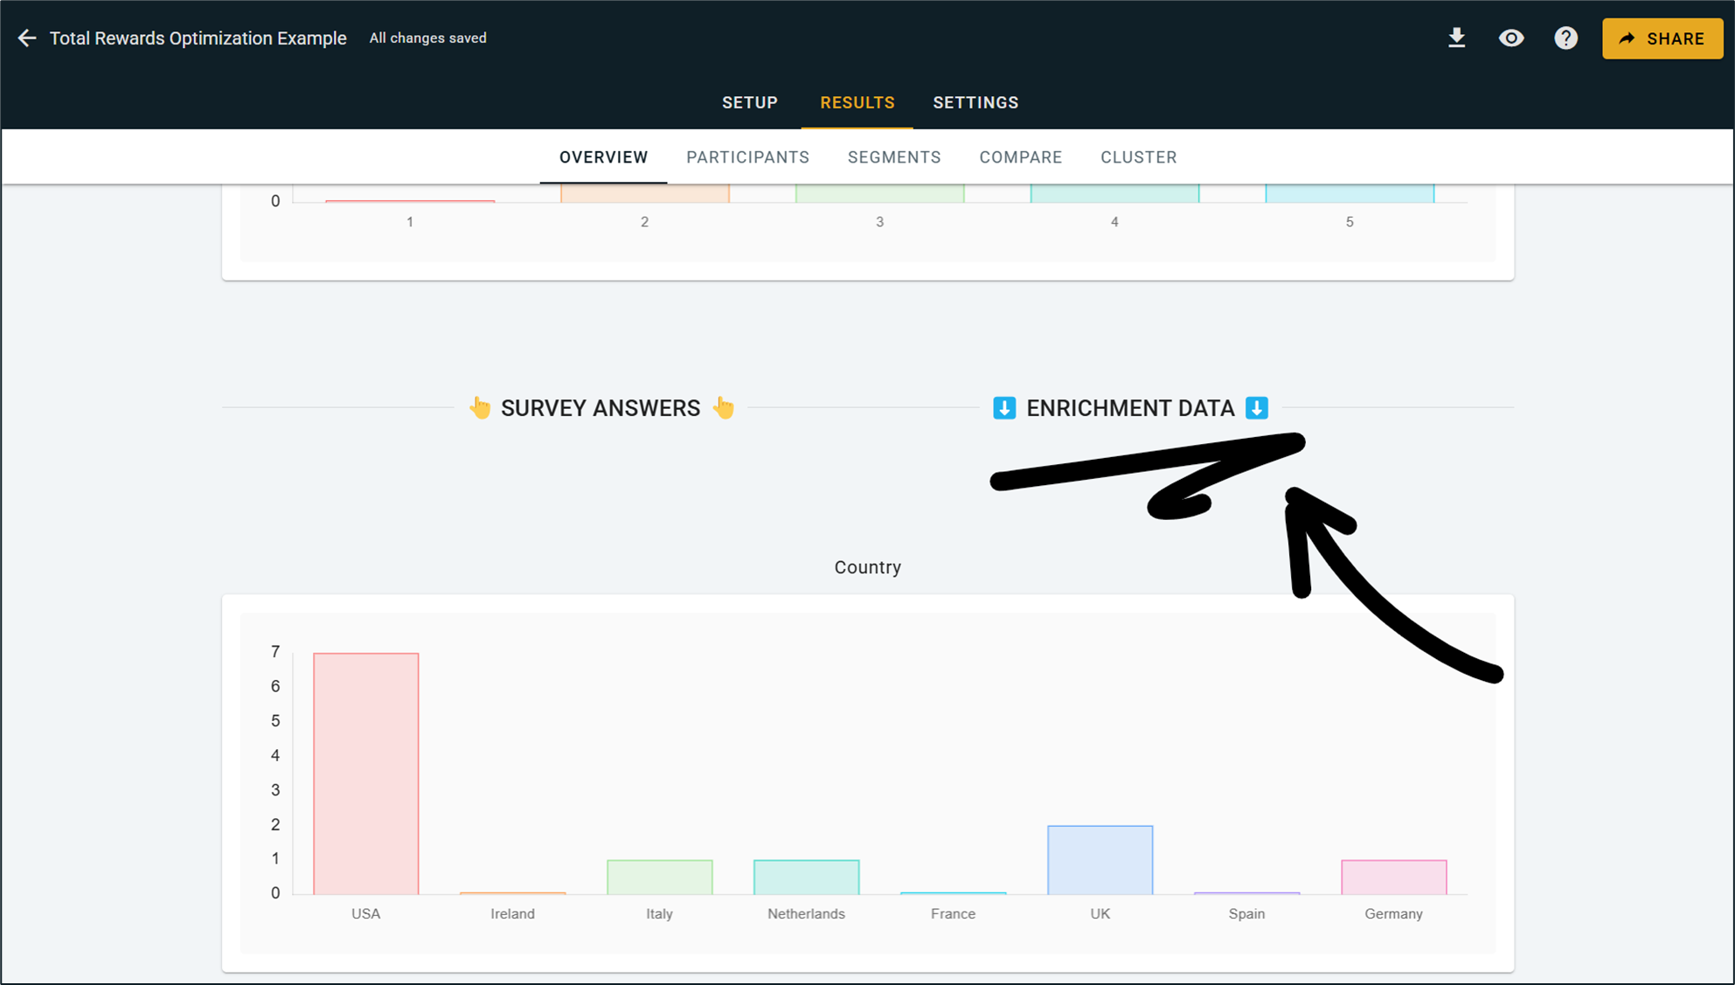This screenshot has height=985, width=1735.
Task: Click the pink USA bar in chart
Action: click(x=365, y=773)
